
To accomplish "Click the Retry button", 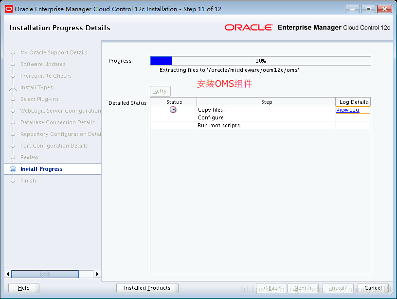I will (x=160, y=91).
